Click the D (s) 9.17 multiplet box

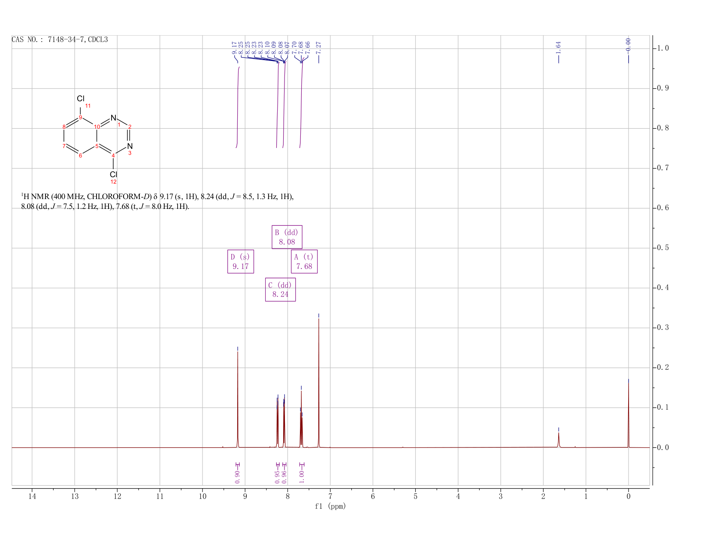(240, 261)
